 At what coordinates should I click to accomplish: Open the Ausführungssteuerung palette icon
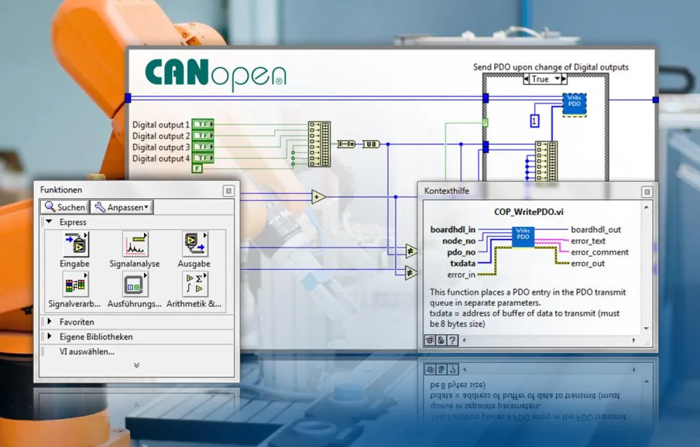tap(135, 285)
